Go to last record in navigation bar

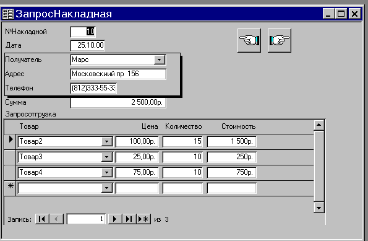129,219
